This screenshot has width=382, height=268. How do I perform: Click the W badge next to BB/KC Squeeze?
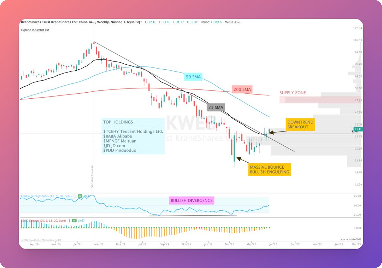click(74, 220)
